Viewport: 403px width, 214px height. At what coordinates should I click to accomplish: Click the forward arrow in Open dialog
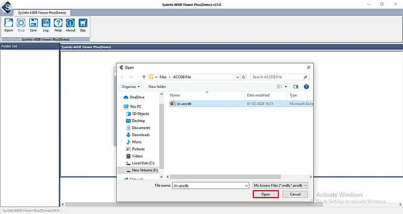(x=131, y=77)
